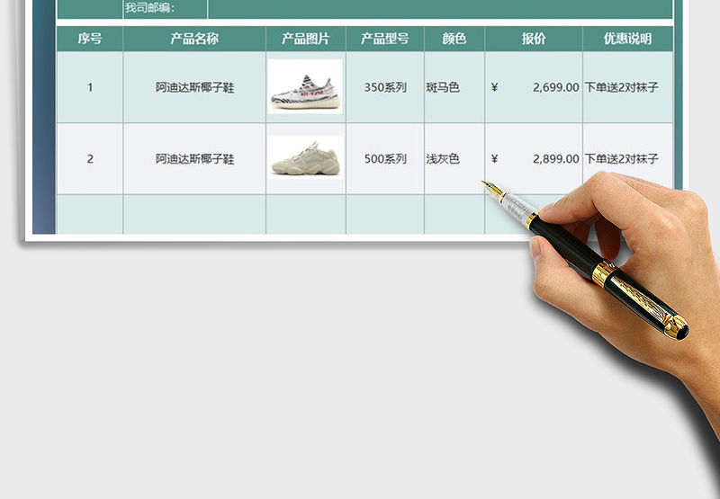The image size is (720, 499).
Task: Click the 下单送2对袜子 cell in row 1
Action: [x=622, y=87]
